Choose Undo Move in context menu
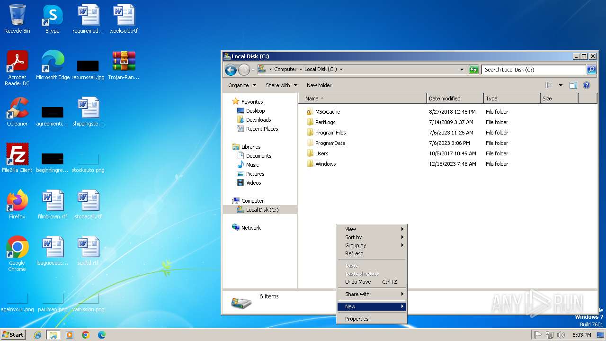Viewport: 606px width, 341px height. pos(372,282)
